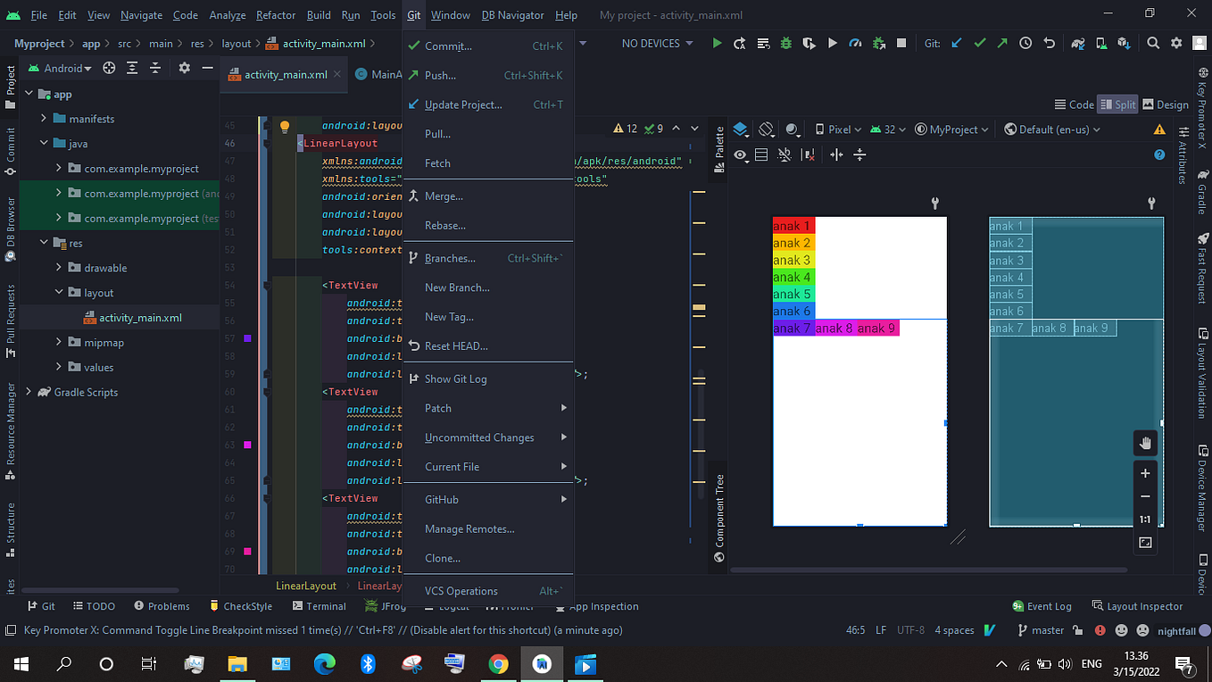Viewport: 1212px width, 682px height.
Task: Select the pan hand tool on the design canvas
Action: point(1145,442)
